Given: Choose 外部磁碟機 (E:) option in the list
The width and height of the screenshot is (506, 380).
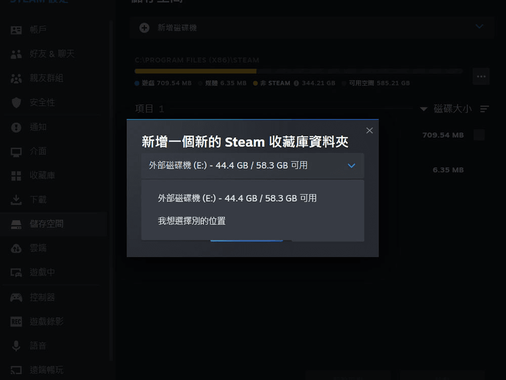Looking at the screenshot, I should click(237, 198).
